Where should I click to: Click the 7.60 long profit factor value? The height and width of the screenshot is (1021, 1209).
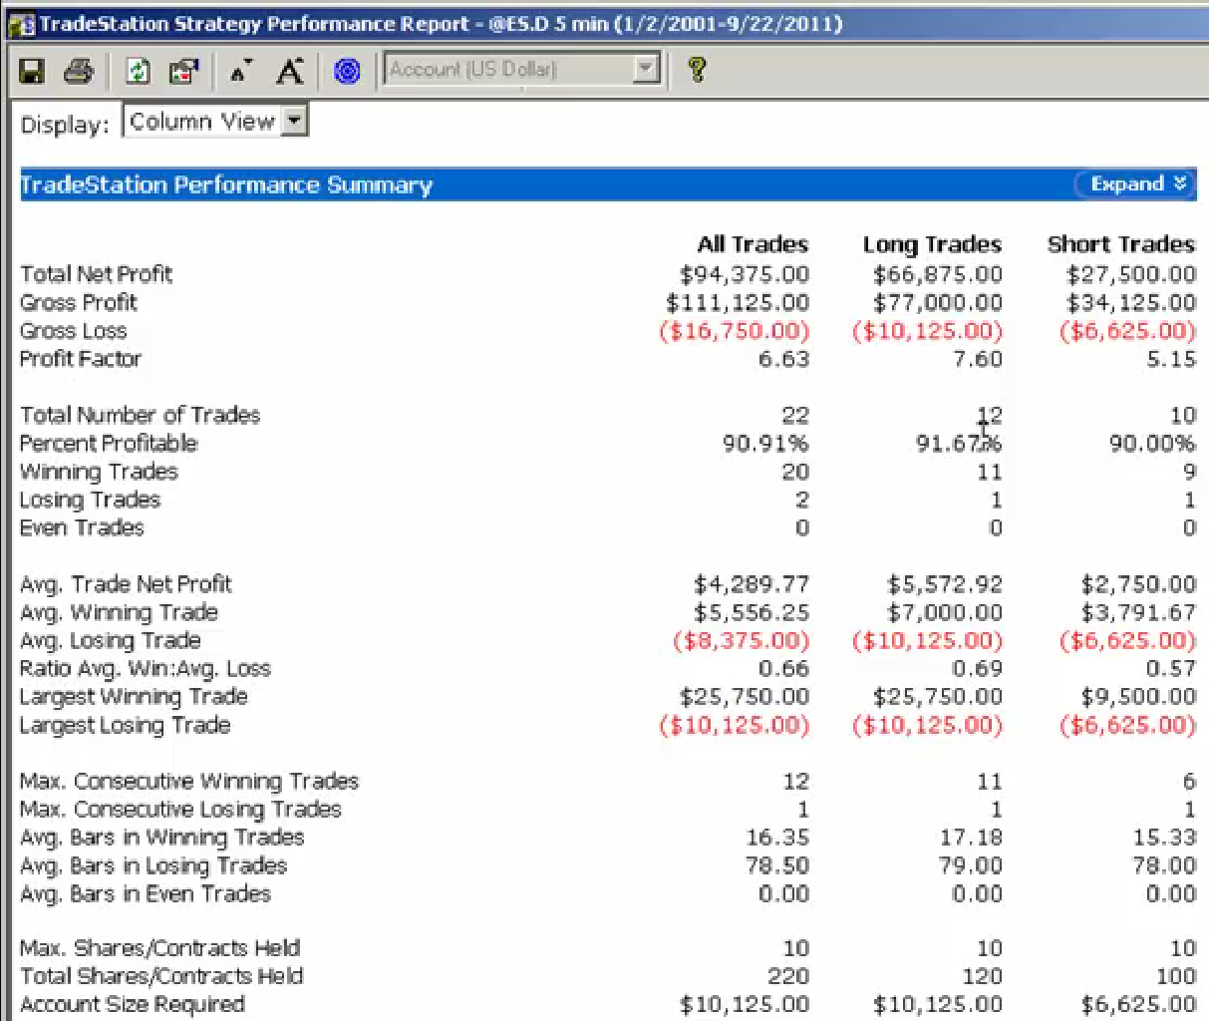pos(978,359)
